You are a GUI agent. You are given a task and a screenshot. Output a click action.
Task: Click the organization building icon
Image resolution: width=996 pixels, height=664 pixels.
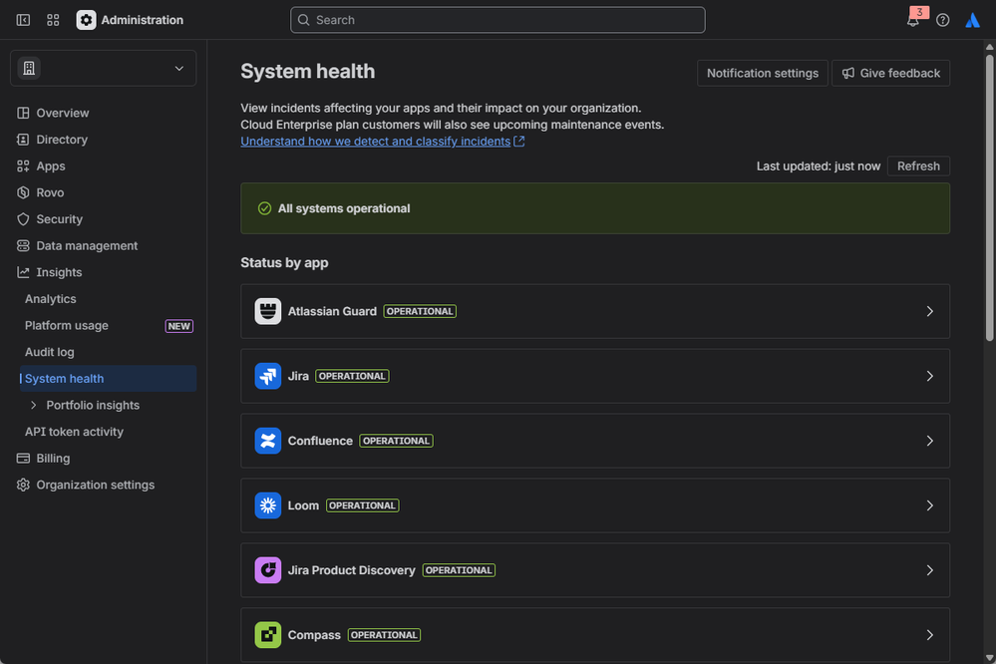29,68
